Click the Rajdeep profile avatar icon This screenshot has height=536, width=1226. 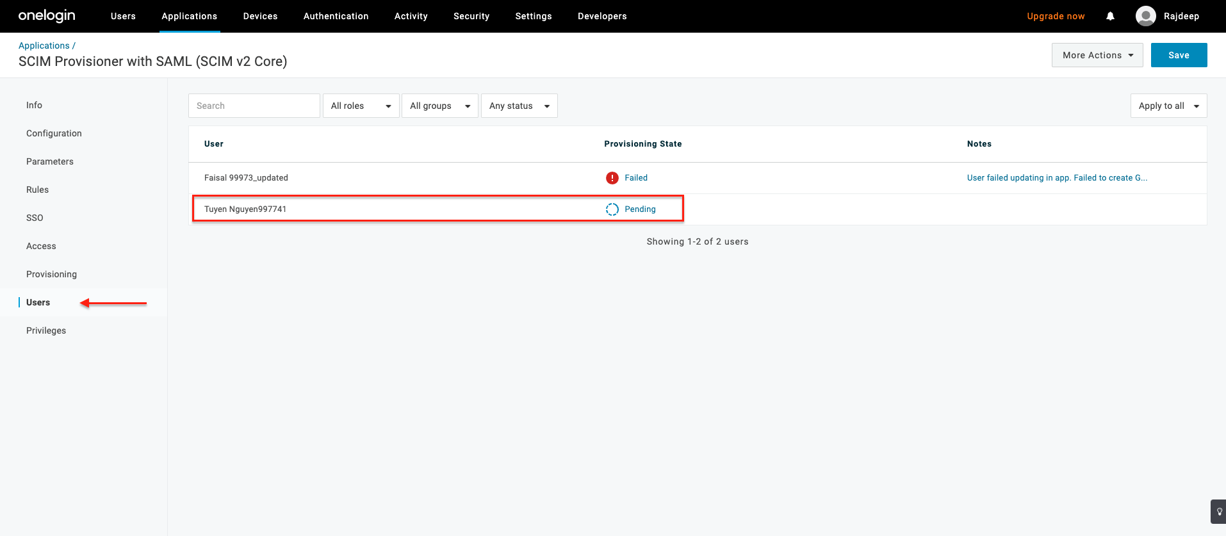[x=1145, y=16]
